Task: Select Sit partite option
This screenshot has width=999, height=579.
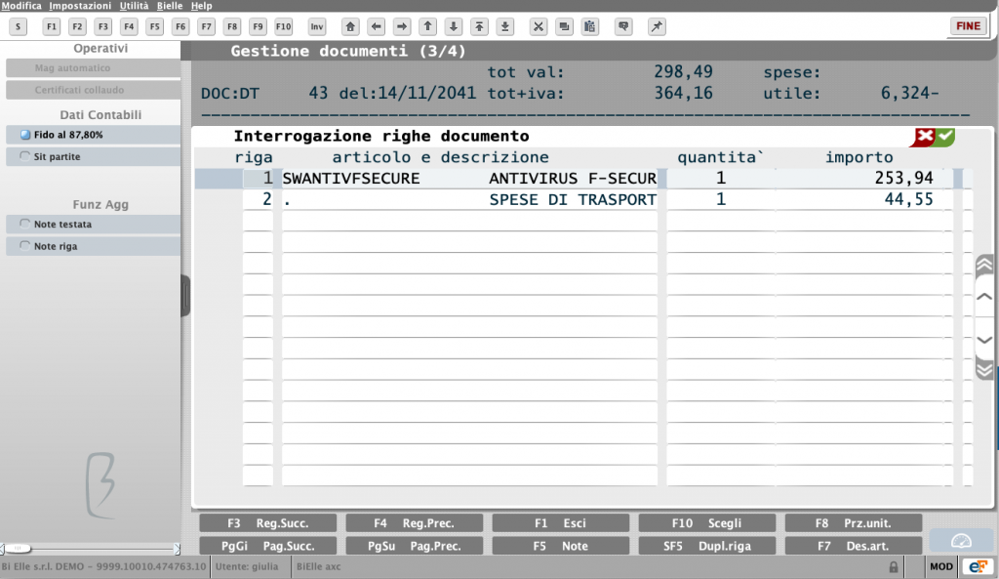Action: pyautogui.click(x=93, y=156)
